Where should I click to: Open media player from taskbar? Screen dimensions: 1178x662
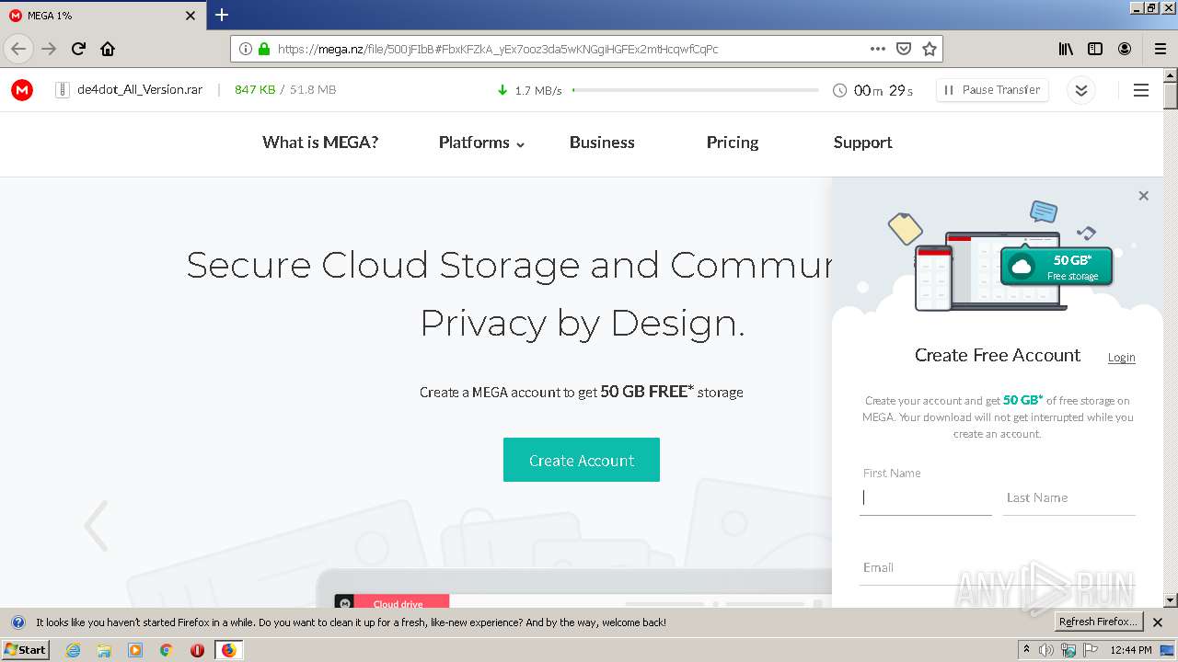click(x=135, y=650)
